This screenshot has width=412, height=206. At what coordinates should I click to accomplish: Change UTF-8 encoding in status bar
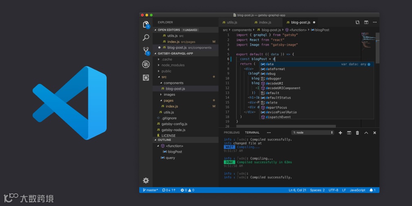[x=333, y=190]
